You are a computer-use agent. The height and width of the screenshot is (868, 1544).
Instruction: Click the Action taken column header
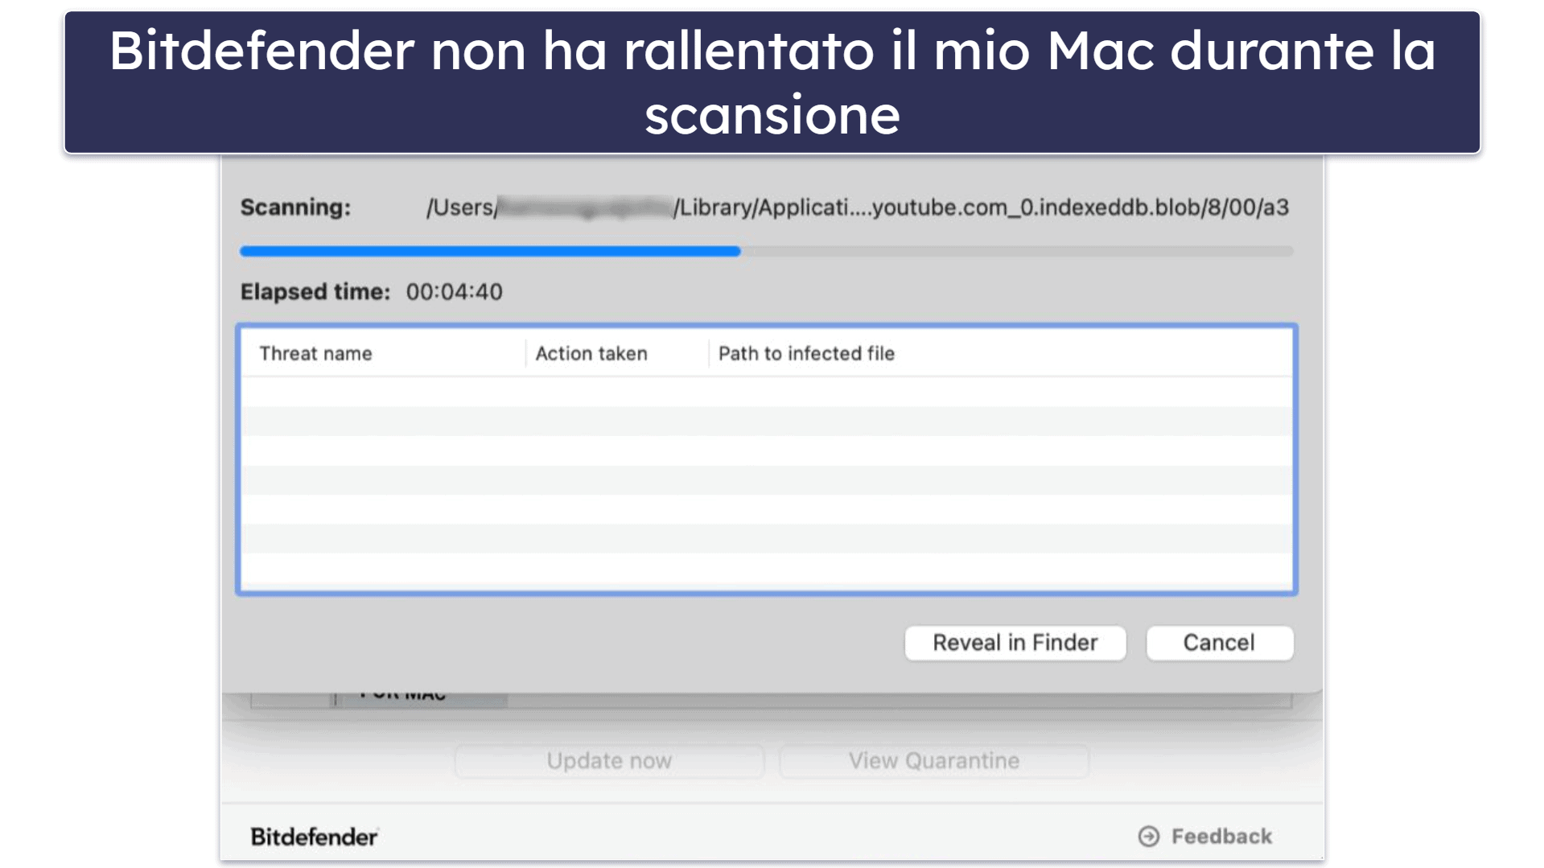click(x=591, y=354)
